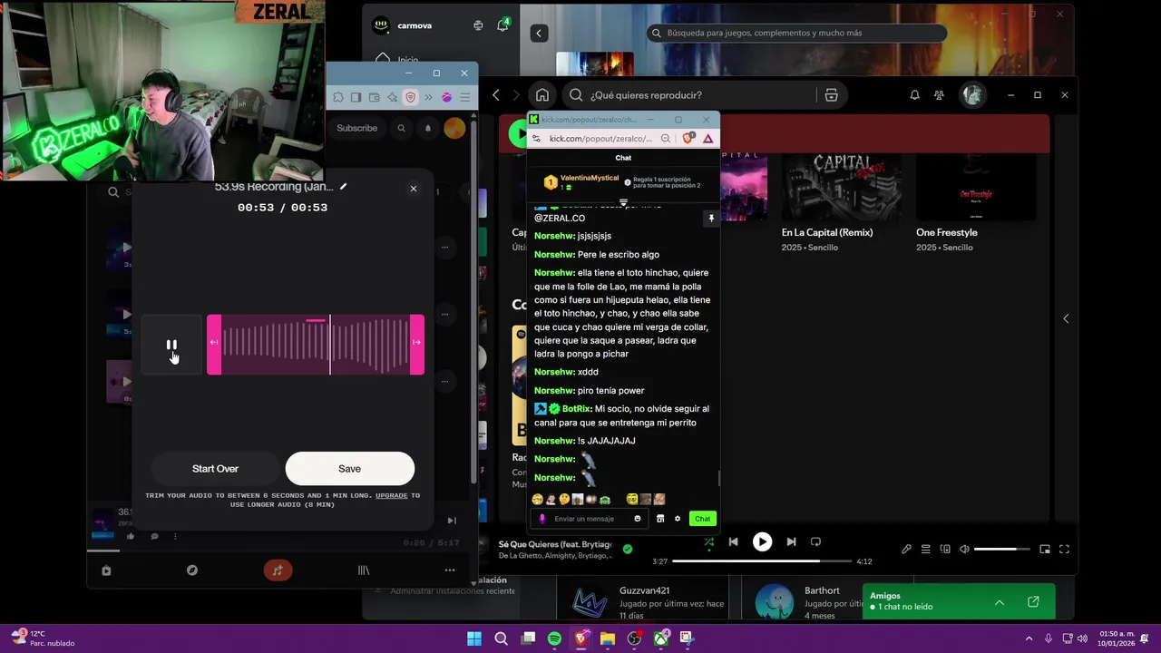
Task: Click inside the audio waveform
Action: [316, 345]
